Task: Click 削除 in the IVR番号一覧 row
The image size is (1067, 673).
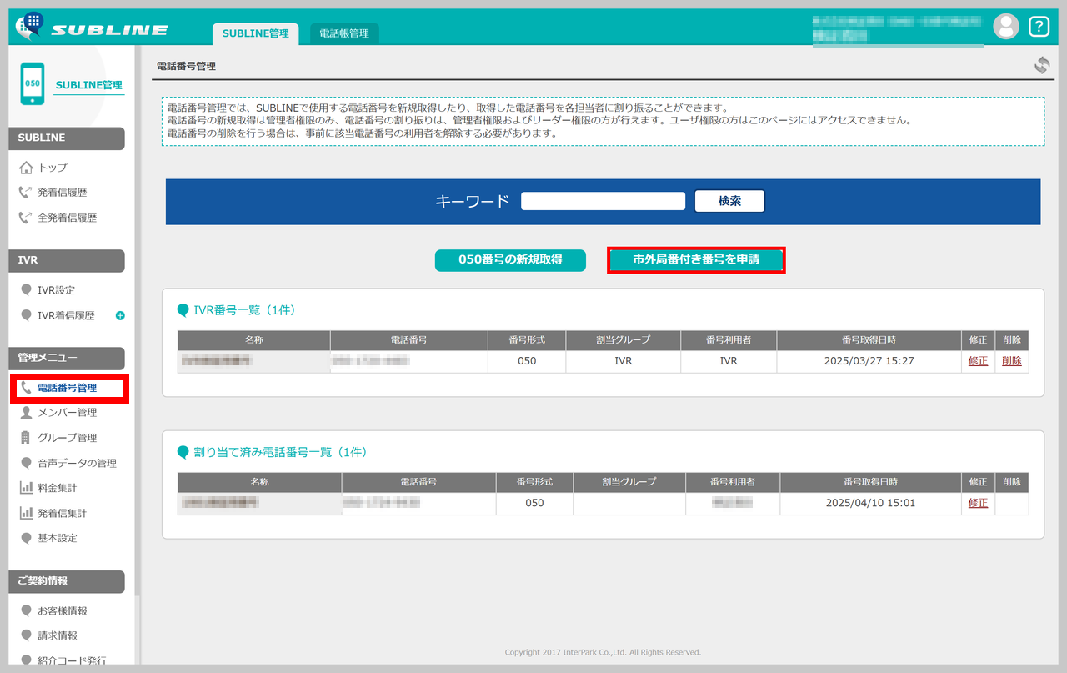Action: [x=1012, y=361]
